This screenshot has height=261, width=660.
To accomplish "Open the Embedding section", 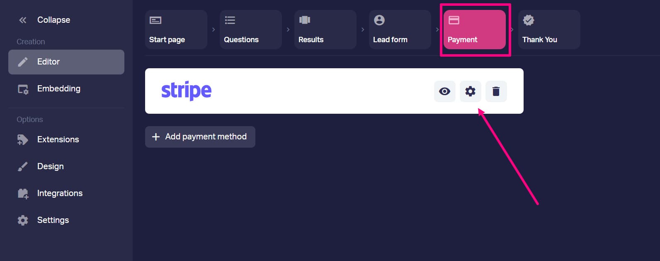I will tap(66, 89).
